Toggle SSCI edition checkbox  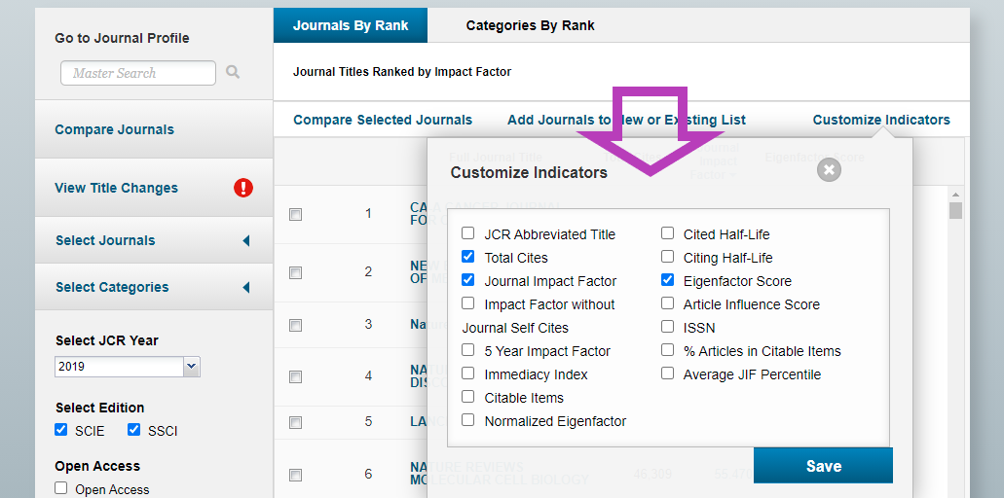(x=133, y=430)
